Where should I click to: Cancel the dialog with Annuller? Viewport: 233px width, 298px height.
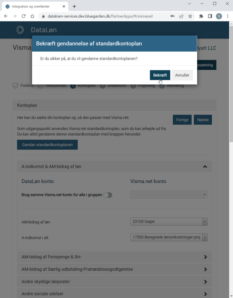coord(182,75)
